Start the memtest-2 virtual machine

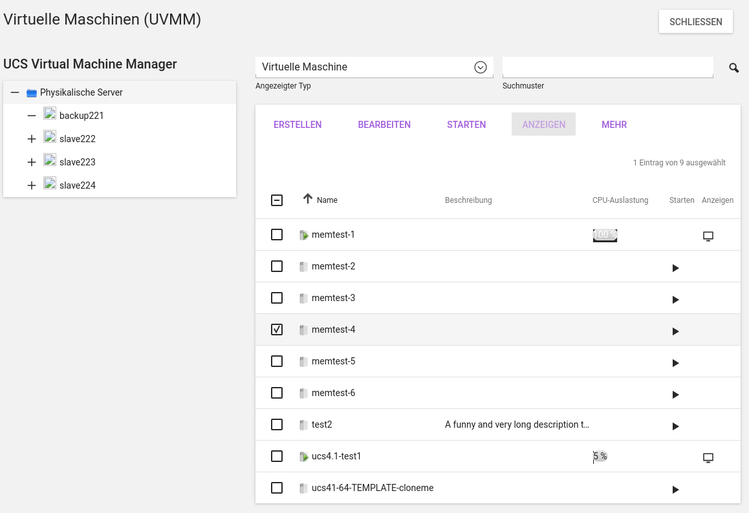(x=675, y=267)
